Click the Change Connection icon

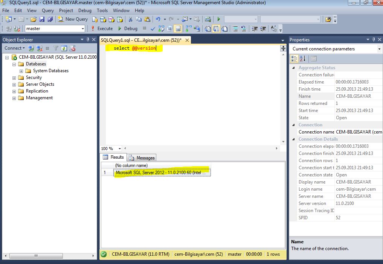coord(17,29)
